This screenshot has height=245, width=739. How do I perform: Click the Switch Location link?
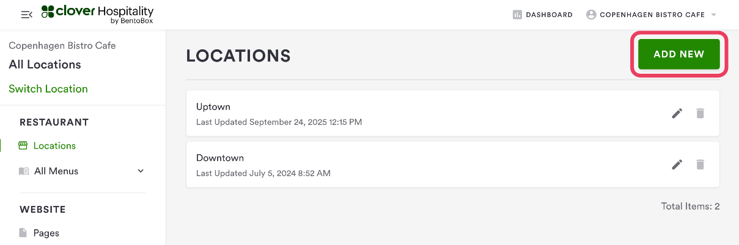coord(48,89)
